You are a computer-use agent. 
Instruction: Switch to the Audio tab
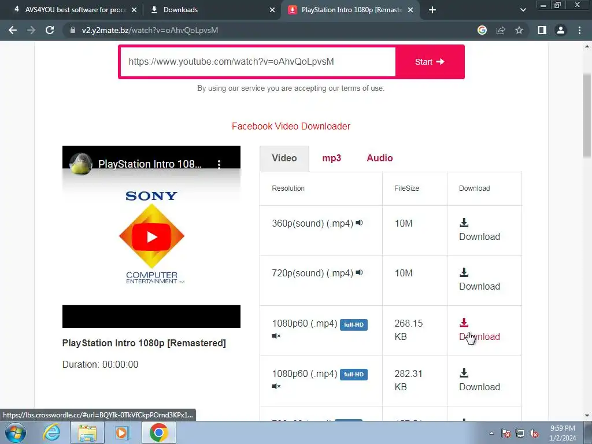pos(379,158)
